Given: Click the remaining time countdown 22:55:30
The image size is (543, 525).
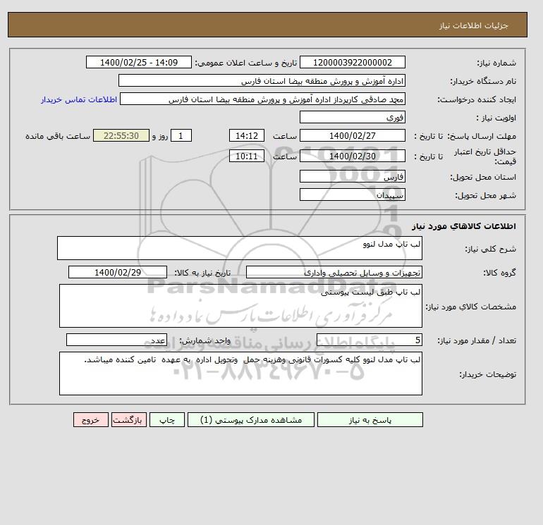Looking at the screenshot, I should tap(121, 136).
